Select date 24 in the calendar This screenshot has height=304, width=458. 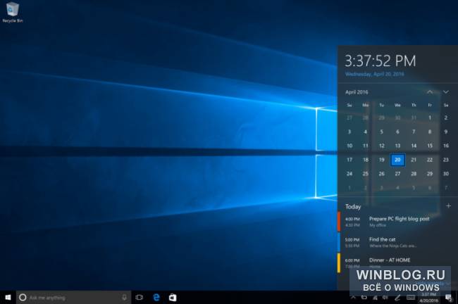click(349, 174)
